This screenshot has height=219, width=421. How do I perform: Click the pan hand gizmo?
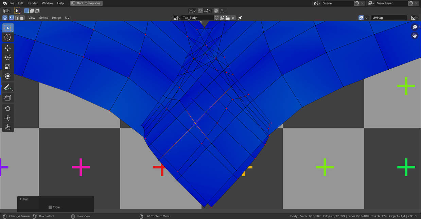(415, 35)
